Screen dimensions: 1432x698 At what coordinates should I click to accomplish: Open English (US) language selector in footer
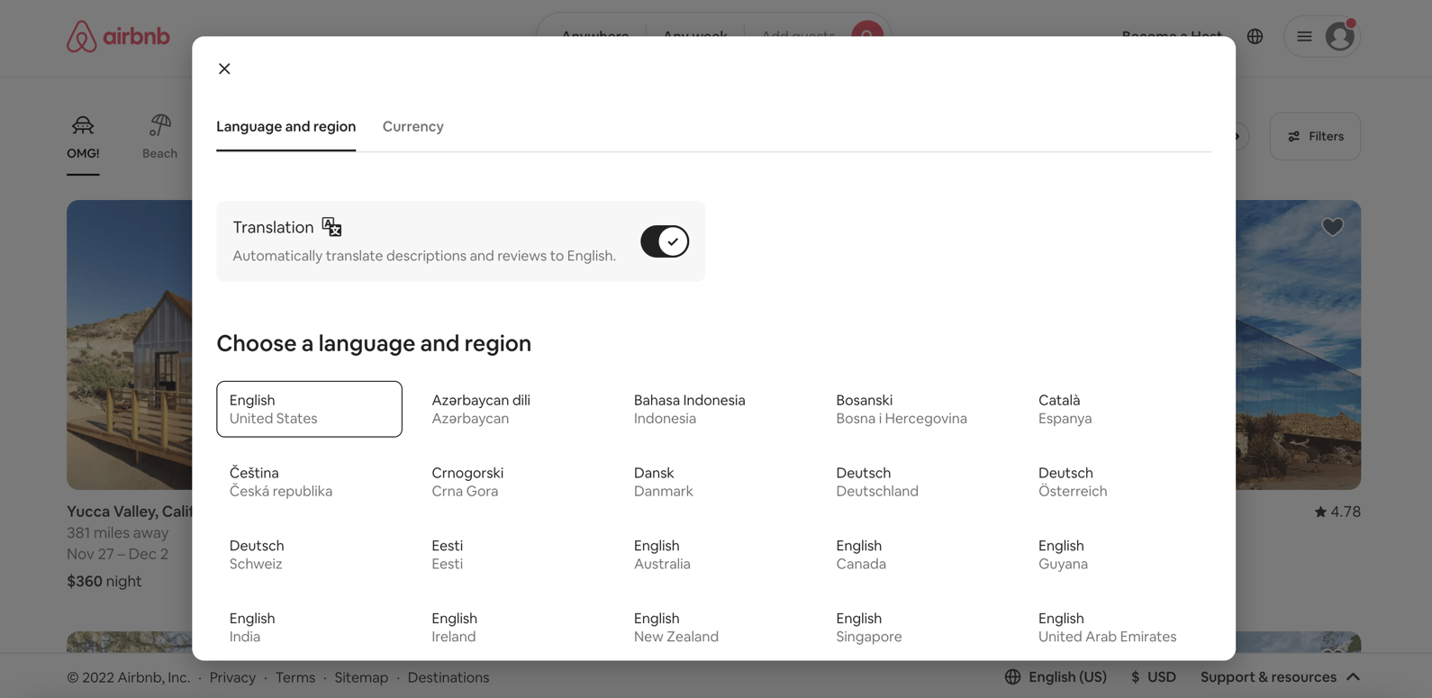pos(1056,677)
